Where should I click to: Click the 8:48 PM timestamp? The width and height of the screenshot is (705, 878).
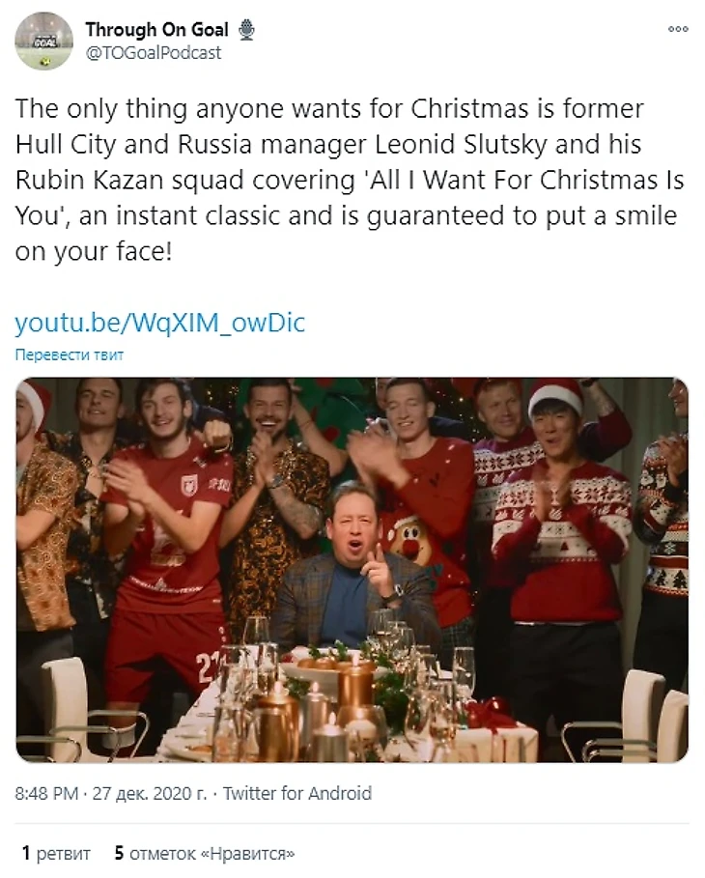coord(46,793)
